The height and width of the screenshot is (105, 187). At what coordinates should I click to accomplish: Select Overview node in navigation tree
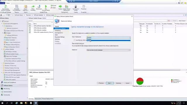(6, 21)
